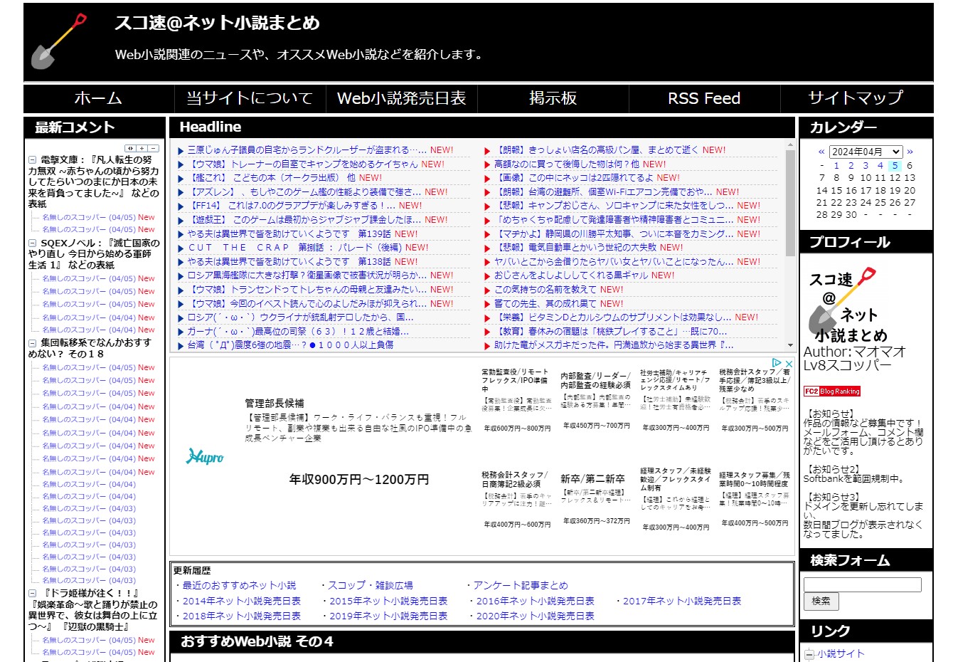This screenshot has width=953, height=662.
Task: Open the 掲示板 navigation tab
Action: (x=553, y=98)
